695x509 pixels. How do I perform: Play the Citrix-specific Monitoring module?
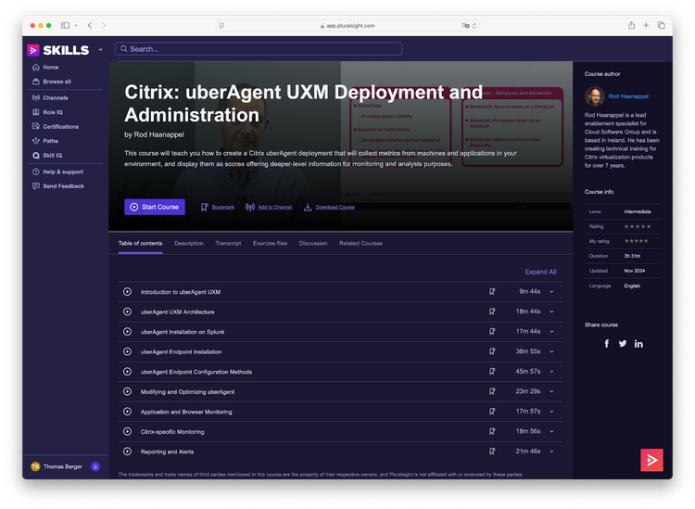click(127, 431)
